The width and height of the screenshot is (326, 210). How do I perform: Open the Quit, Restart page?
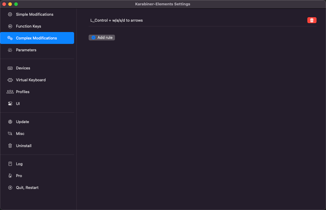coord(27,187)
